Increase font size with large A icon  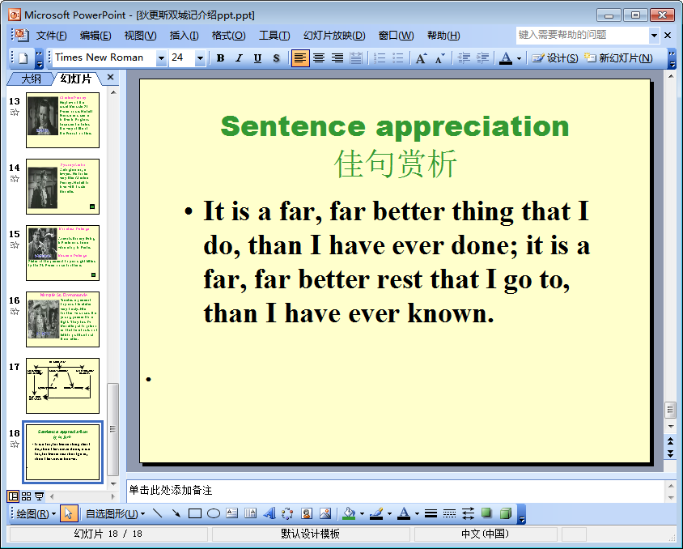click(x=421, y=58)
